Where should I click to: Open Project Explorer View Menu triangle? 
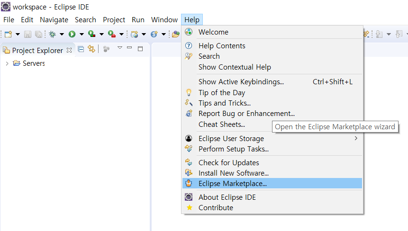(x=120, y=47)
